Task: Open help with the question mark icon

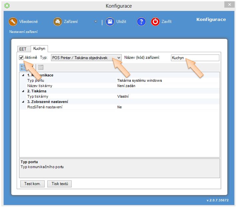Action: pos(141,22)
